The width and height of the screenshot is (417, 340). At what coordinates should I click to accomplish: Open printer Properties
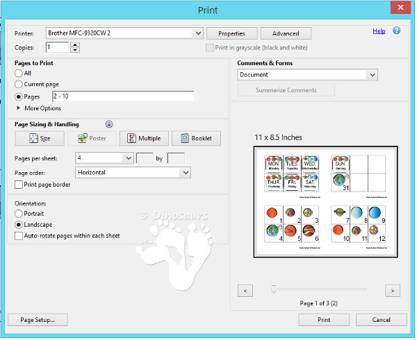231,33
